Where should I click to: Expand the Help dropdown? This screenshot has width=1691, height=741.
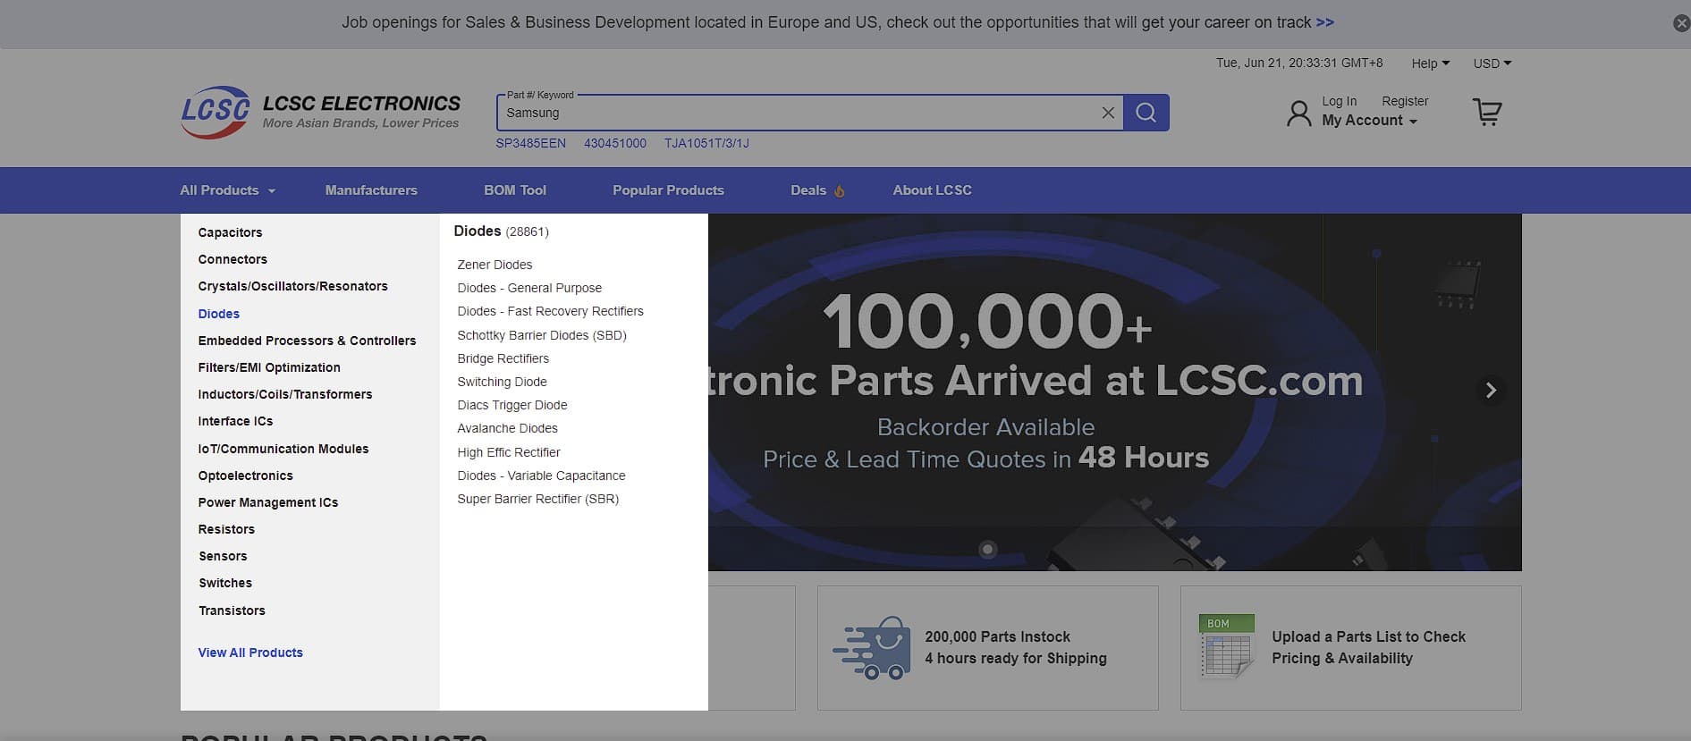pos(1430,63)
